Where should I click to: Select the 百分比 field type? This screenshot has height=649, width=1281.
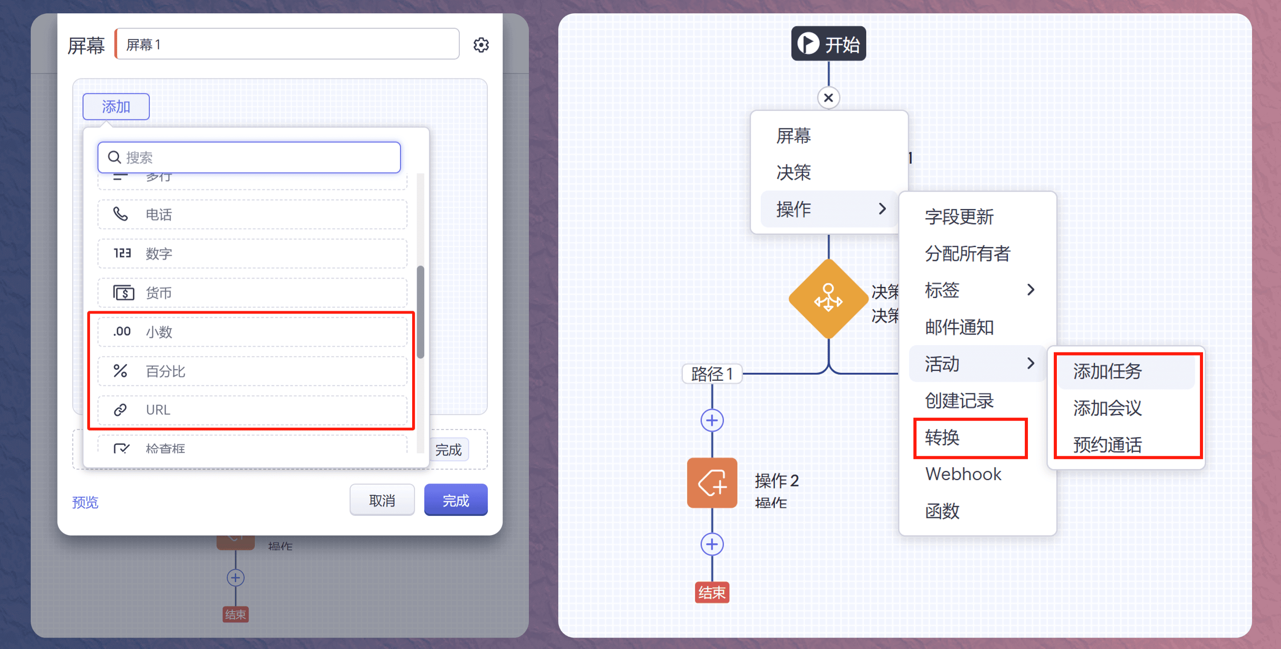[x=252, y=371]
